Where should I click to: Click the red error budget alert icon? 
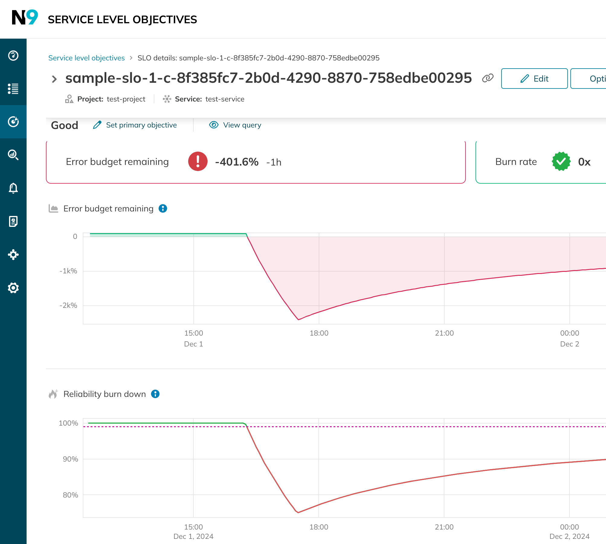tap(198, 161)
